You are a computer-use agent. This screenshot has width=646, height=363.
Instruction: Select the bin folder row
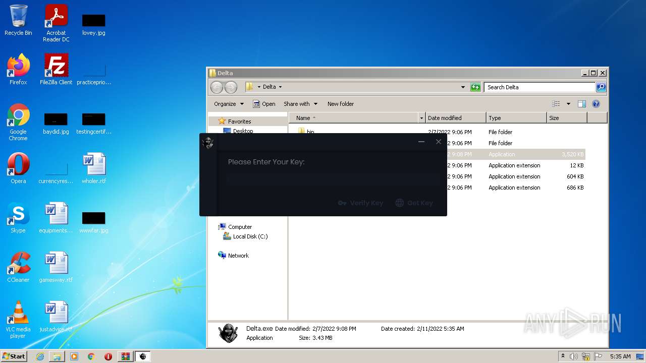(437, 132)
